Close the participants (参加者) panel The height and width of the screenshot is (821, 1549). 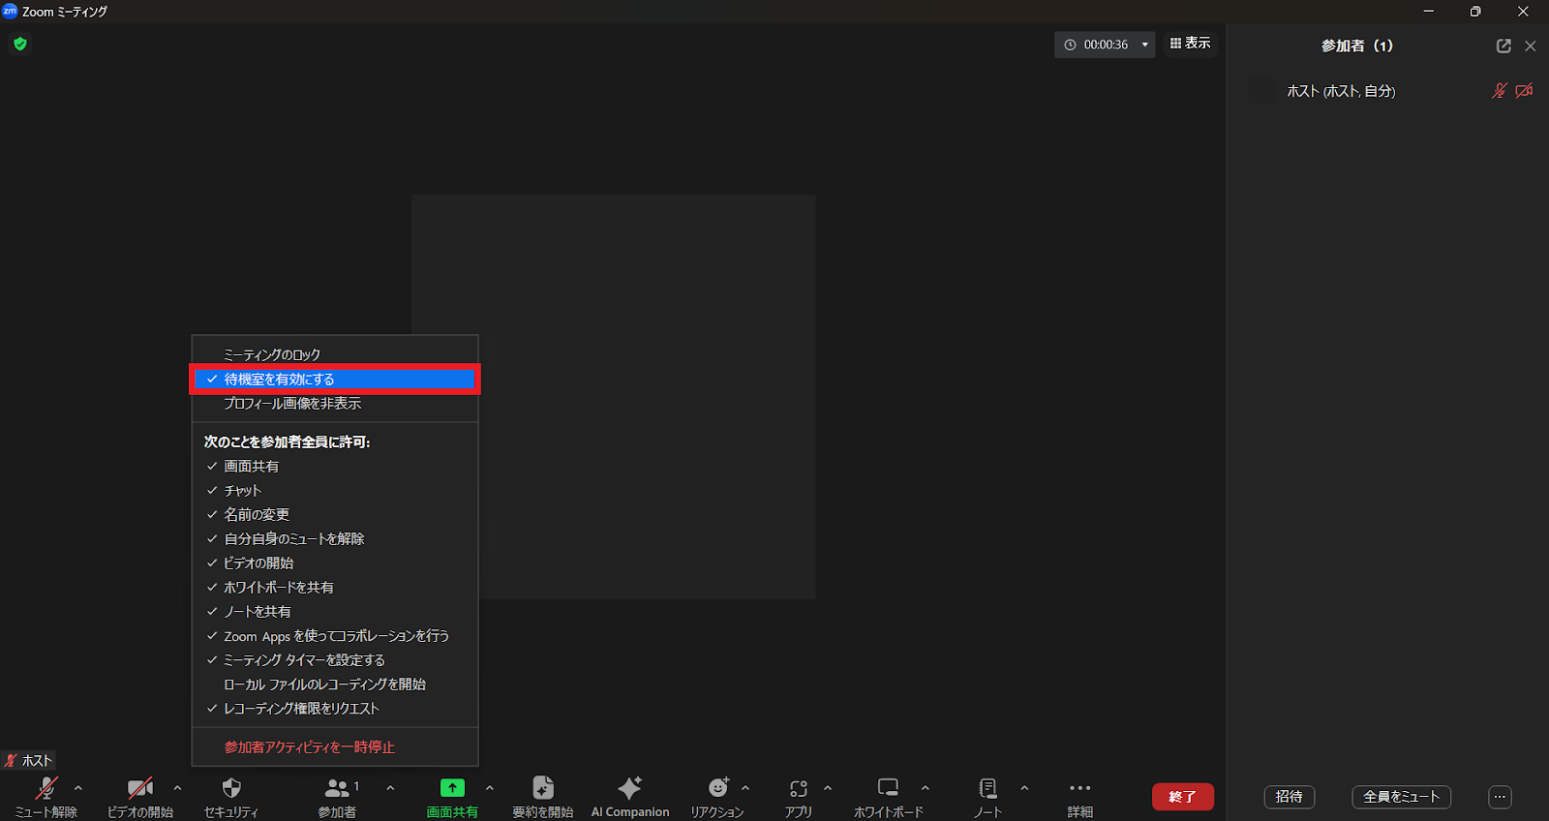tap(1531, 46)
